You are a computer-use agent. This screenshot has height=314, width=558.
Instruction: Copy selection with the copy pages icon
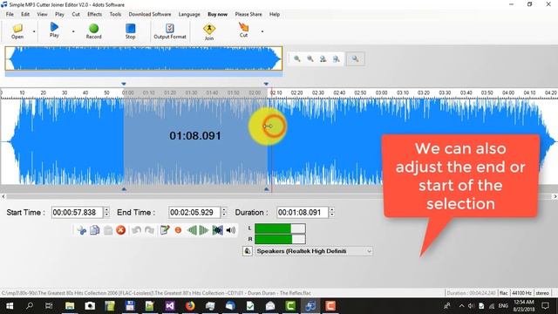[x=95, y=230]
